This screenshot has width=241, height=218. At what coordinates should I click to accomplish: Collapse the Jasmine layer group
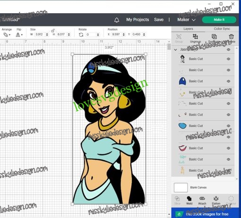point(175,50)
